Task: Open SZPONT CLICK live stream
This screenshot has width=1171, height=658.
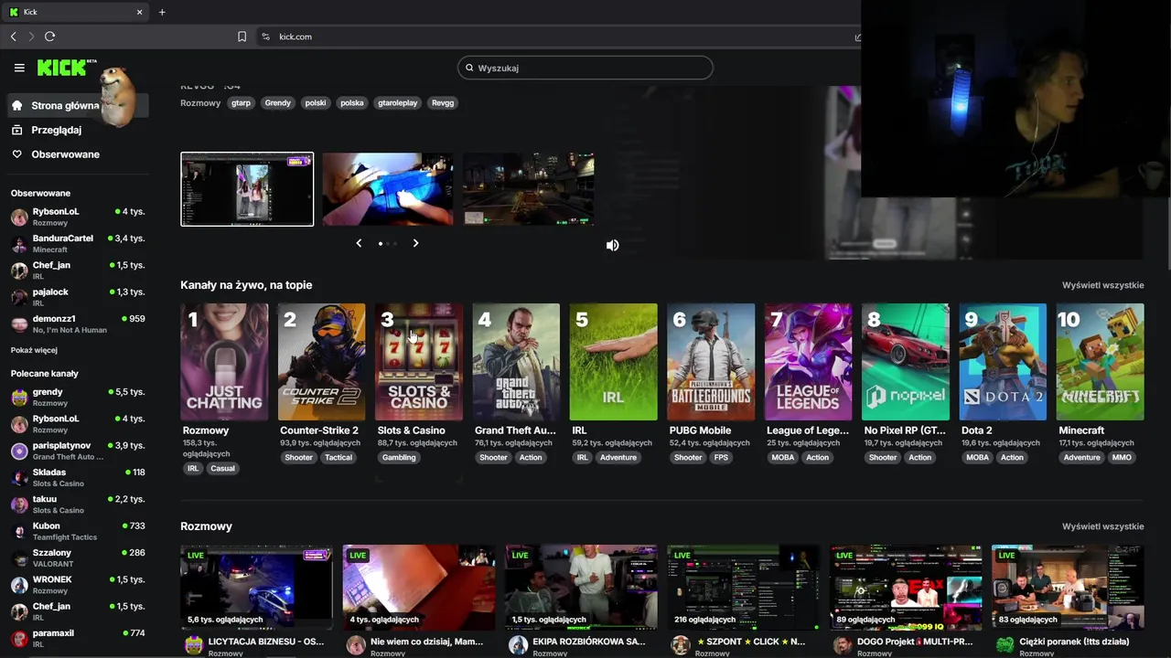Action: click(x=743, y=587)
